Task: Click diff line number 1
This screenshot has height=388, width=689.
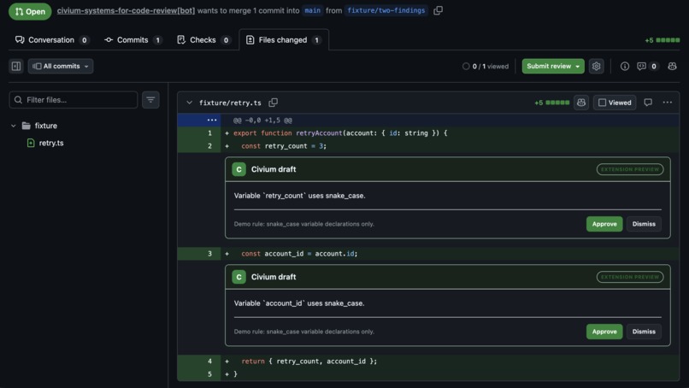Action: (209, 132)
